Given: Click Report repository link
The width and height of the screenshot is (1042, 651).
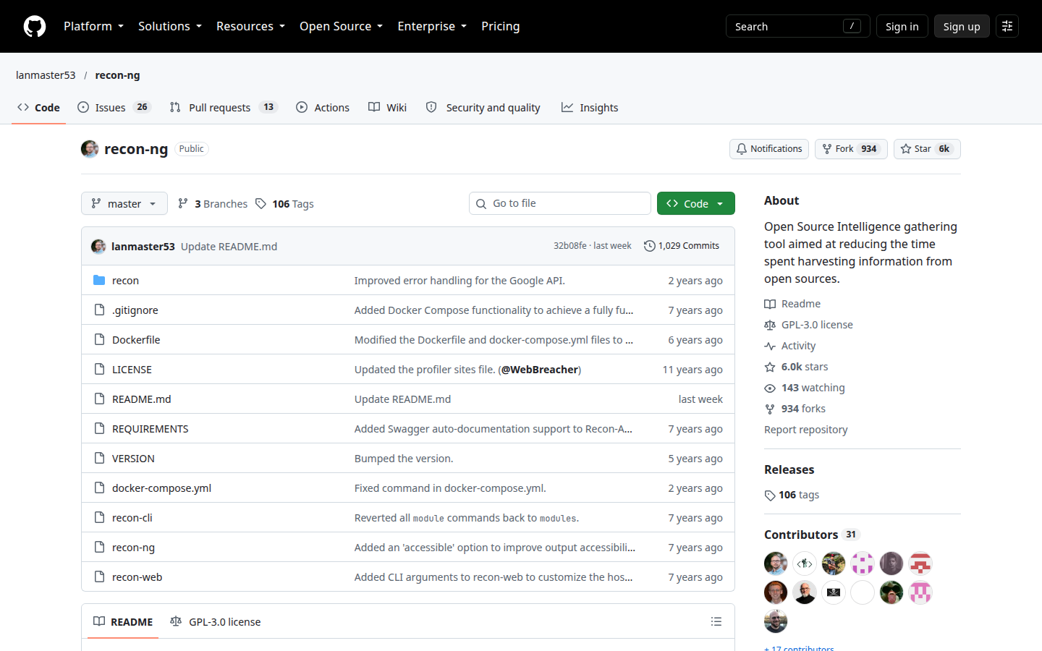Looking at the screenshot, I should click(x=805, y=430).
